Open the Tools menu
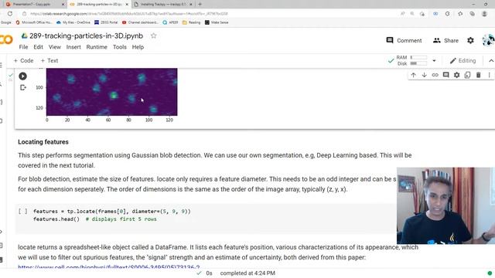This screenshot has height=278, width=495. (120, 47)
